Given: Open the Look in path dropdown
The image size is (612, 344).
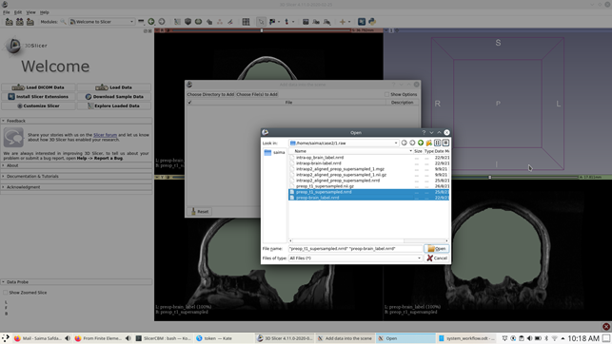Looking at the screenshot, I should coord(396,143).
